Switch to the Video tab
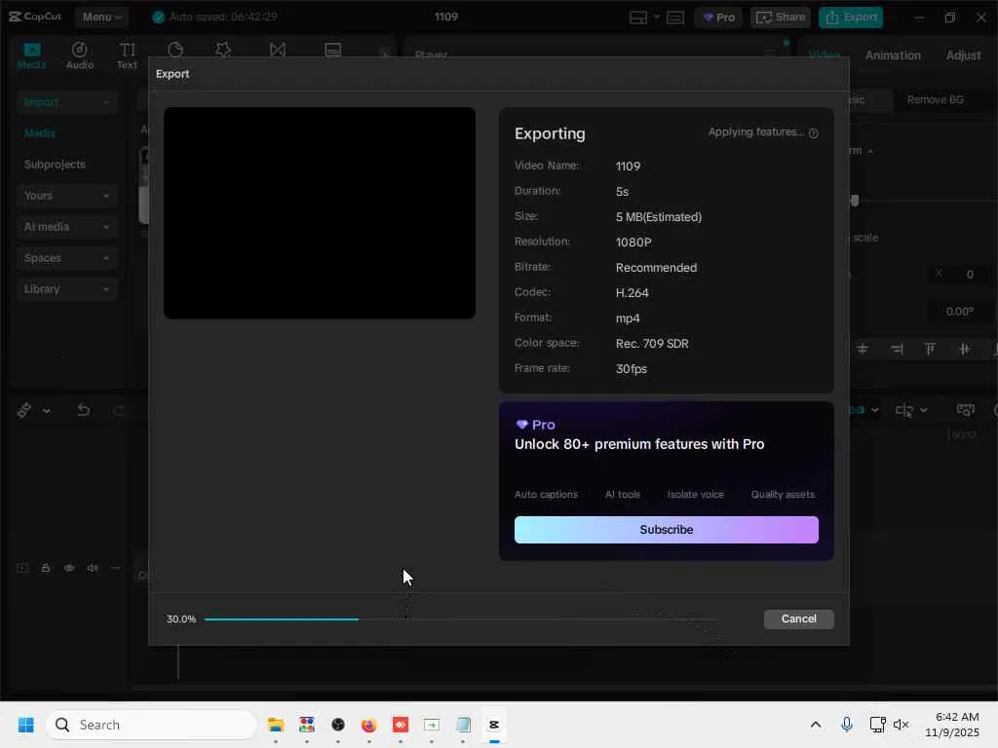 point(825,56)
